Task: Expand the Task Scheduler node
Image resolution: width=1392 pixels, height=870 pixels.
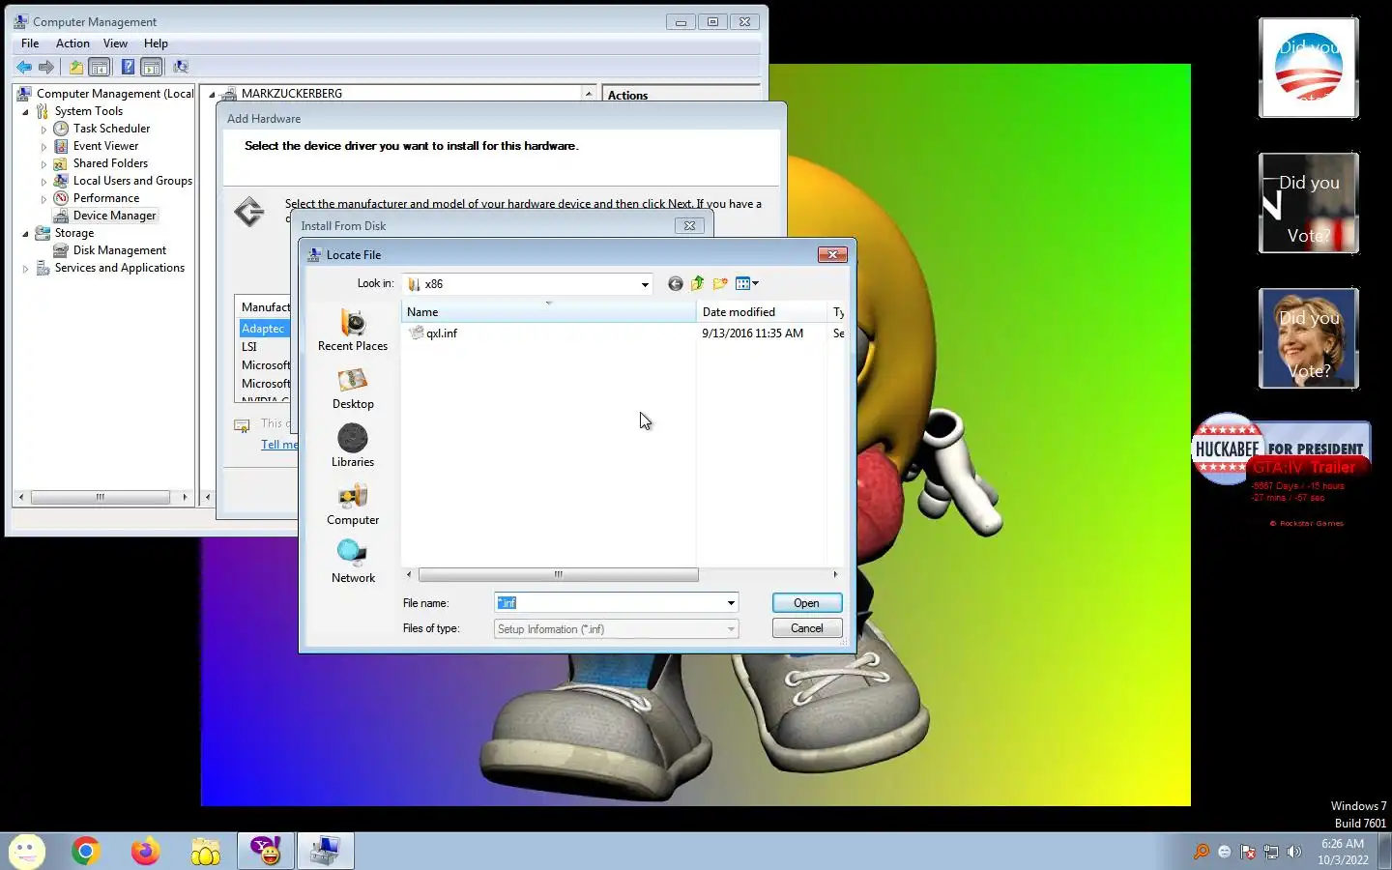Action: [43, 129]
